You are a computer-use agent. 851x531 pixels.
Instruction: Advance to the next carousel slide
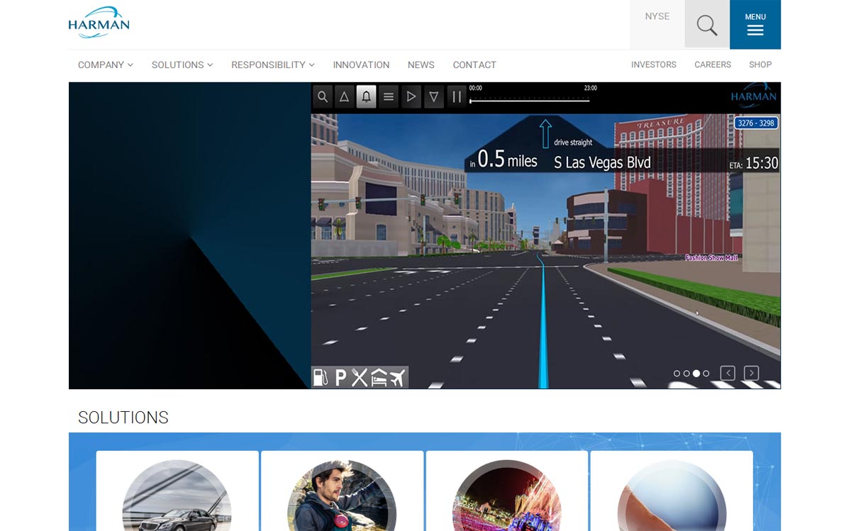751,373
